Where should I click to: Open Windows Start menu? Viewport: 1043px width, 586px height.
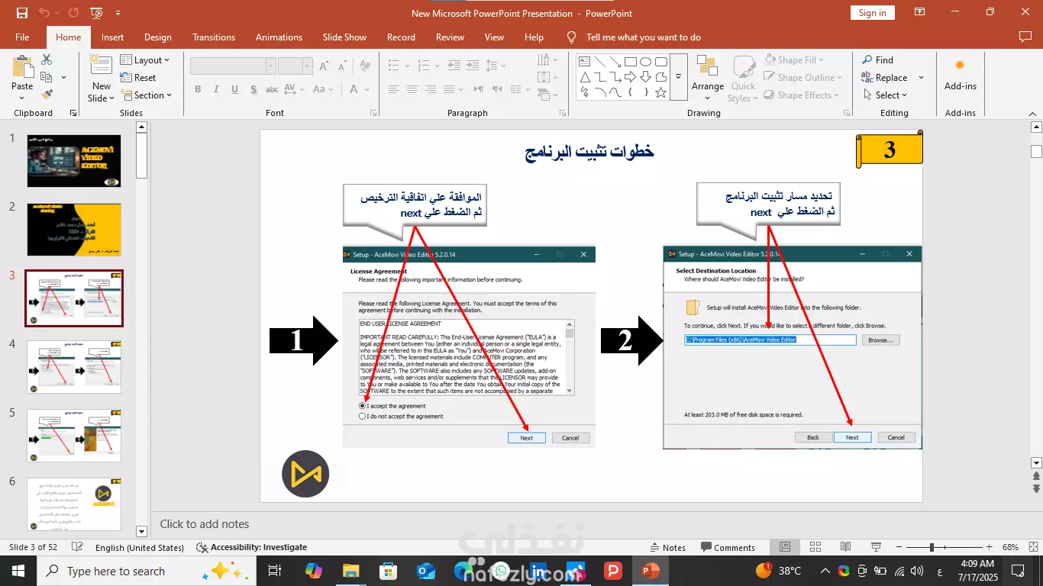pos(18,571)
